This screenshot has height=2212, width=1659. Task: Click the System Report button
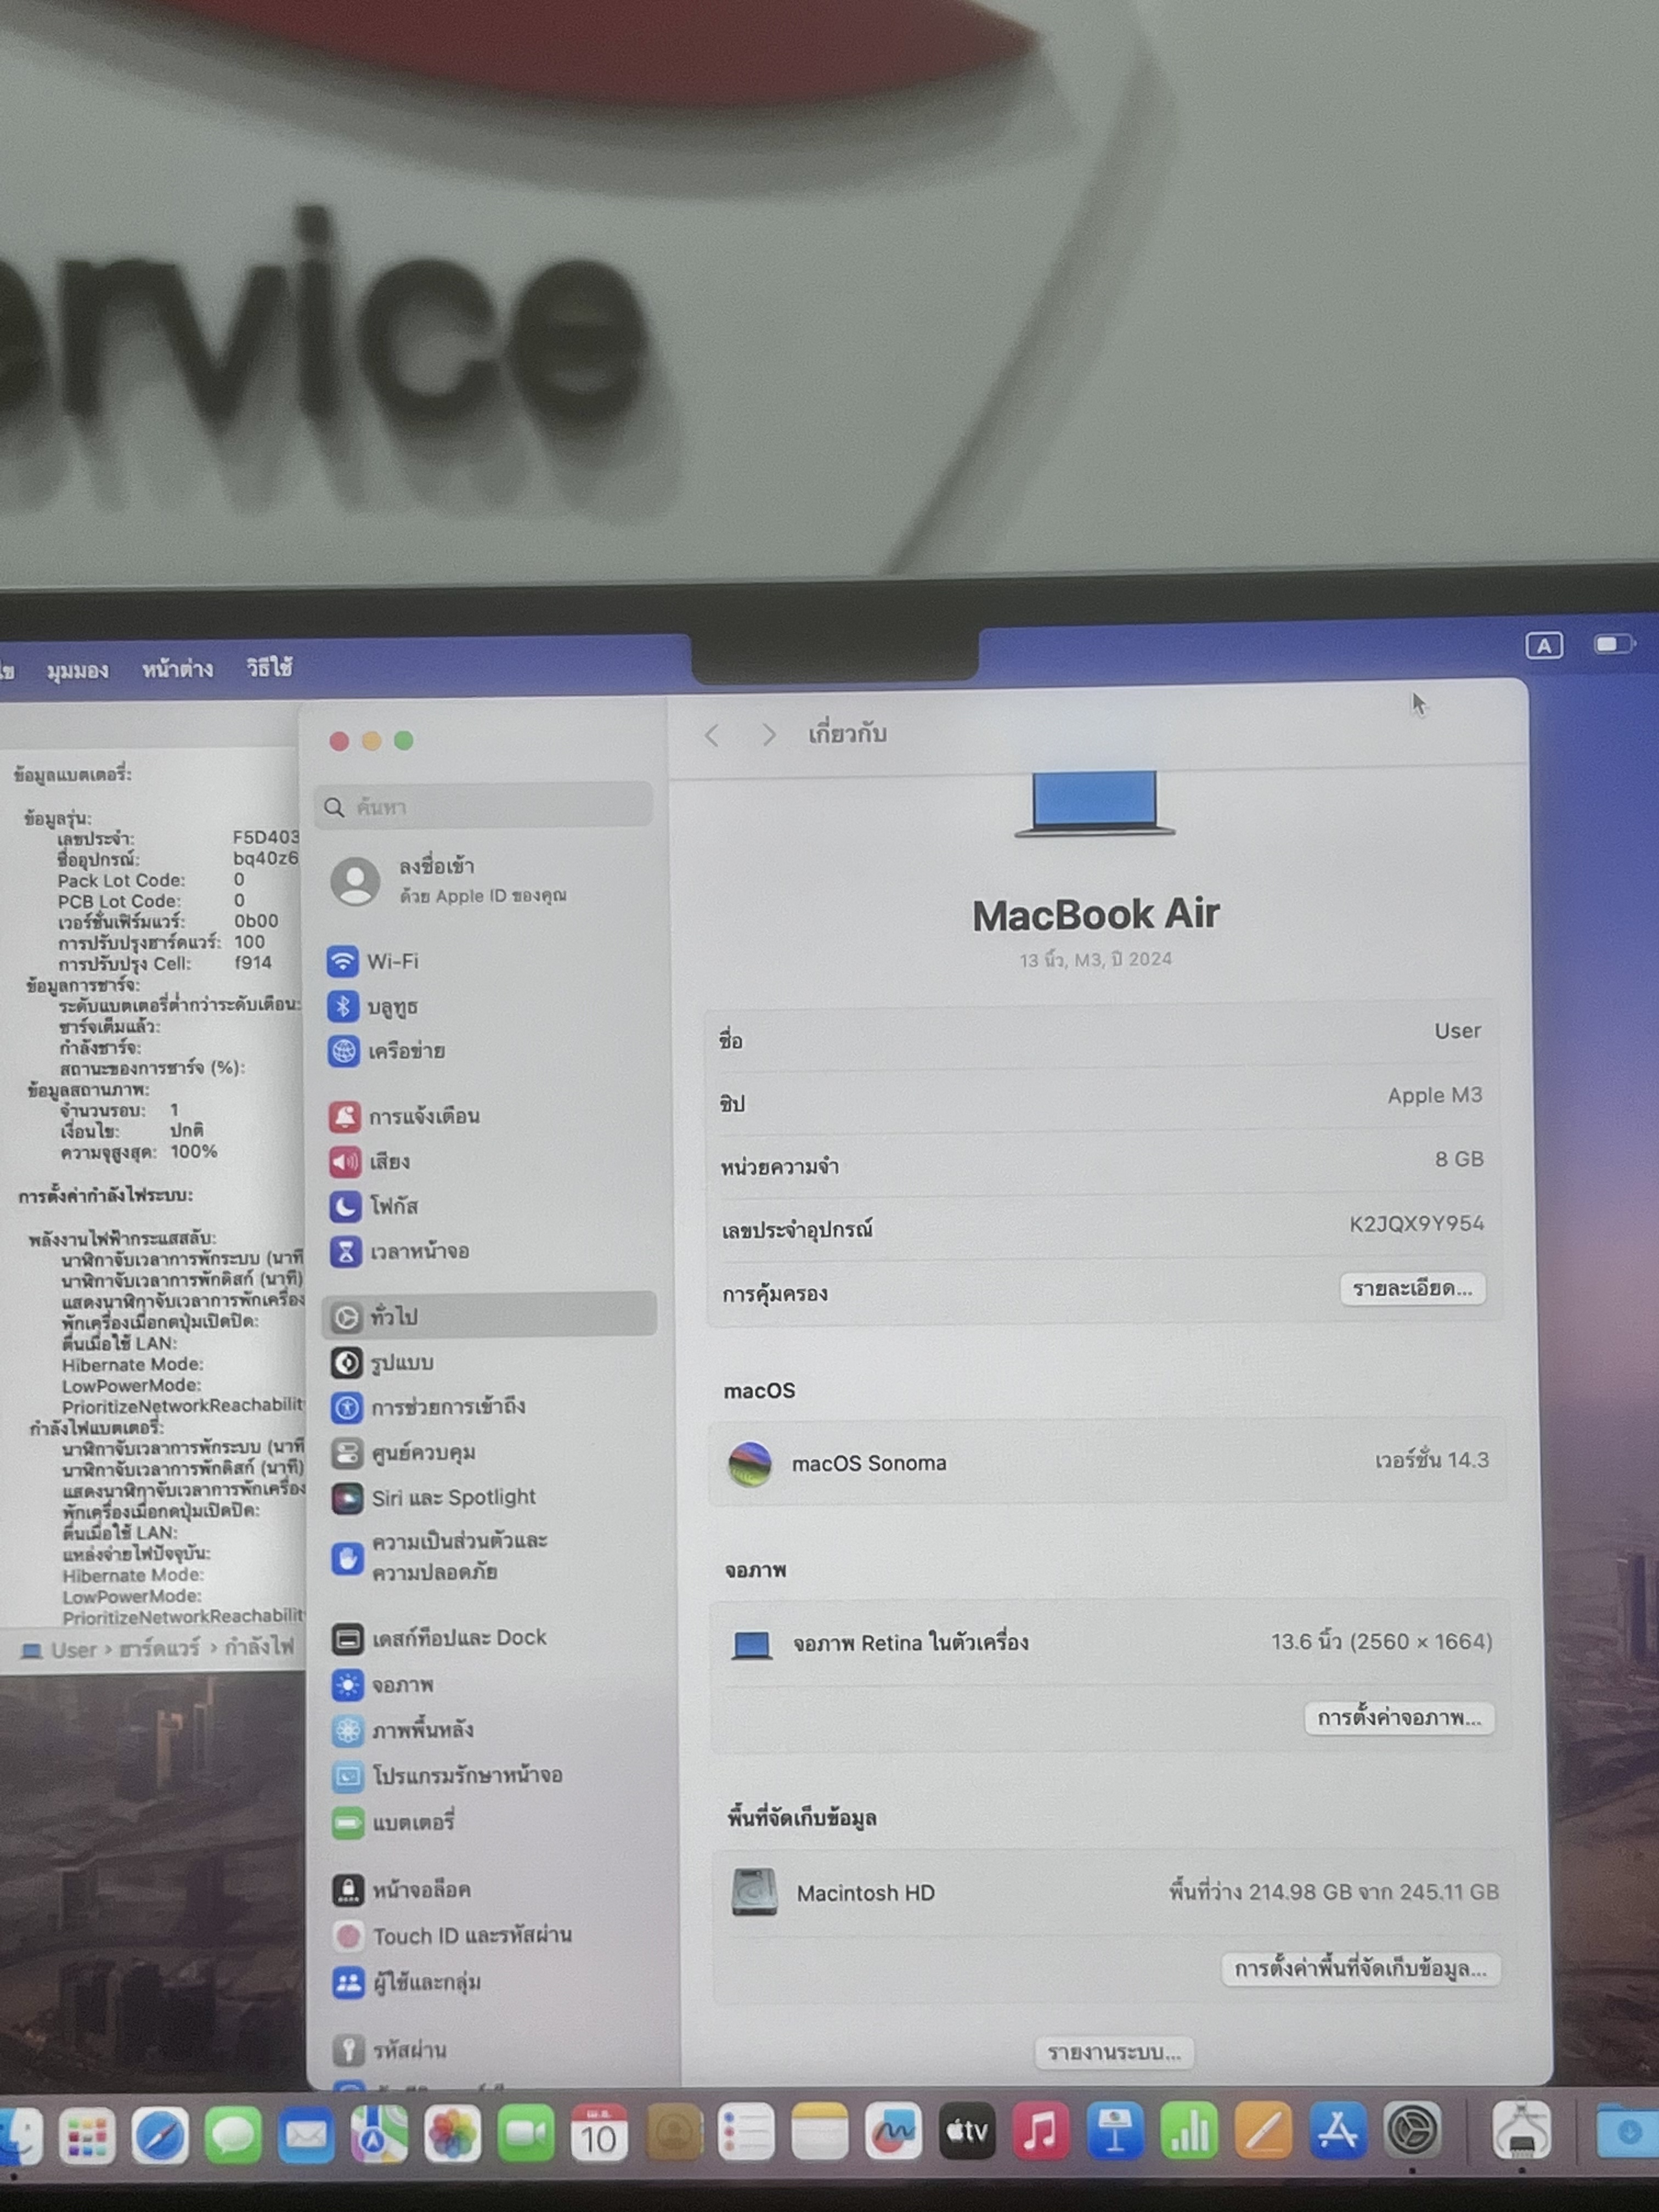[x=1113, y=2052]
